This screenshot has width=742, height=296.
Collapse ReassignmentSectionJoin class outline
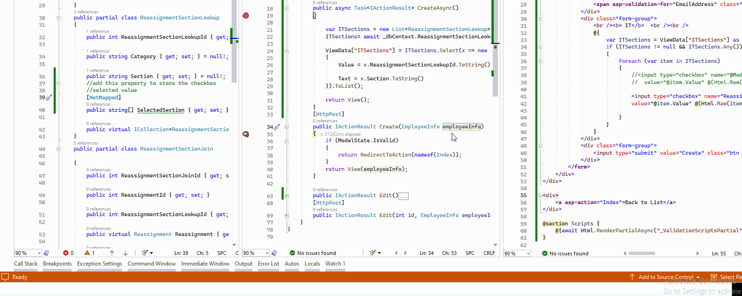click(59, 149)
